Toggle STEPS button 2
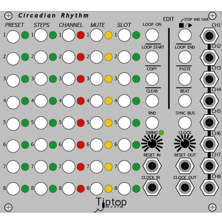The height and width of the screenshot is (222, 222). tap(41, 57)
